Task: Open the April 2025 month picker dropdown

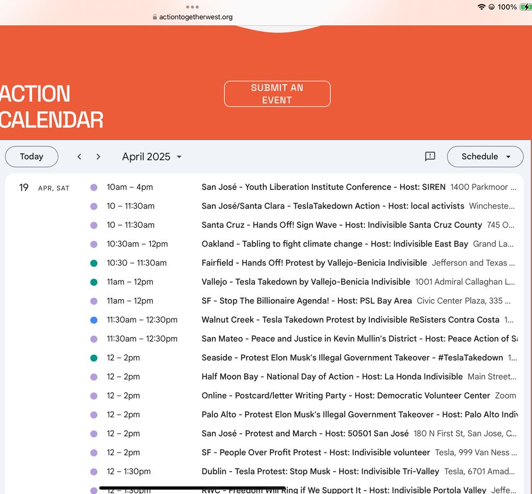Action: coord(152,157)
